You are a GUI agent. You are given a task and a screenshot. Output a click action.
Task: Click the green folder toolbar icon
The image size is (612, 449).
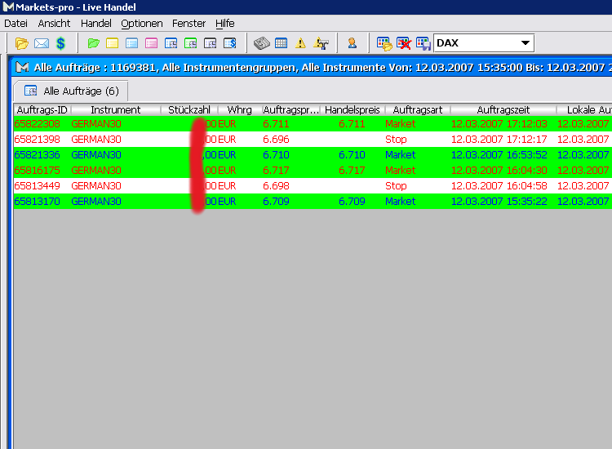tap(93, 43)
